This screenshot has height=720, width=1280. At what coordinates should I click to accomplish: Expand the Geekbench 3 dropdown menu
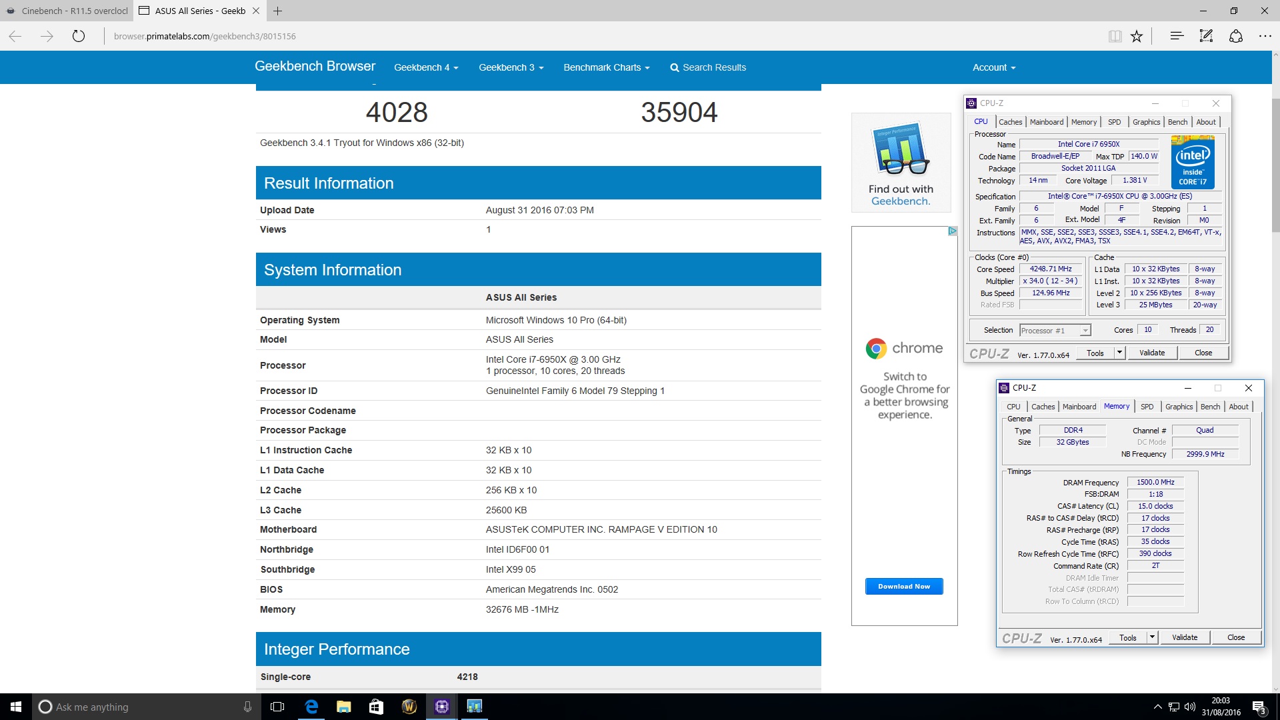(511, 67)
